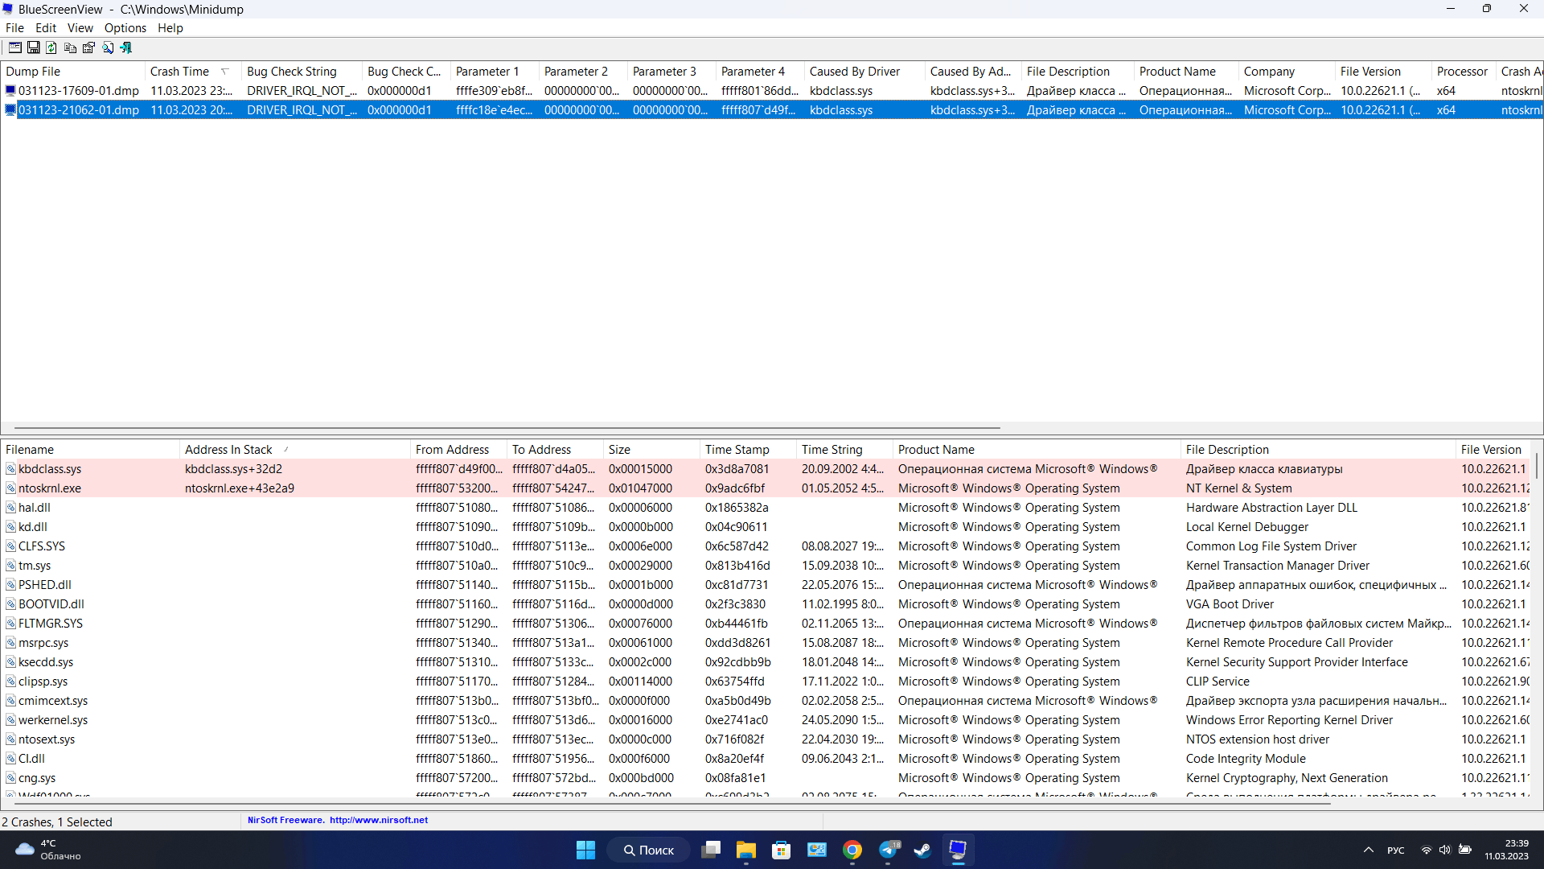
Task: Open Task View from the taskbar
Action: (711, 850)
